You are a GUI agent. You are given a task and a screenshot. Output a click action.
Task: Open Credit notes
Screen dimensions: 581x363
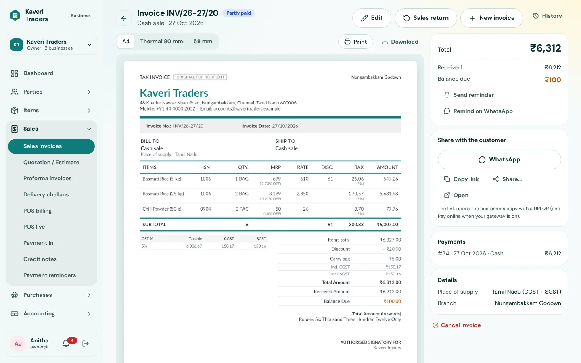pyautogui.click(x=52, y=259)
